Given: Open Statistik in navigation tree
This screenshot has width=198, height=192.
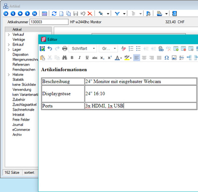Looking at the screenshot, I should (x=18, y=79).
